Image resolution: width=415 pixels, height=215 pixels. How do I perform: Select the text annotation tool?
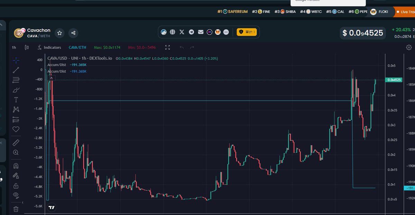click(x=16, y=100)
